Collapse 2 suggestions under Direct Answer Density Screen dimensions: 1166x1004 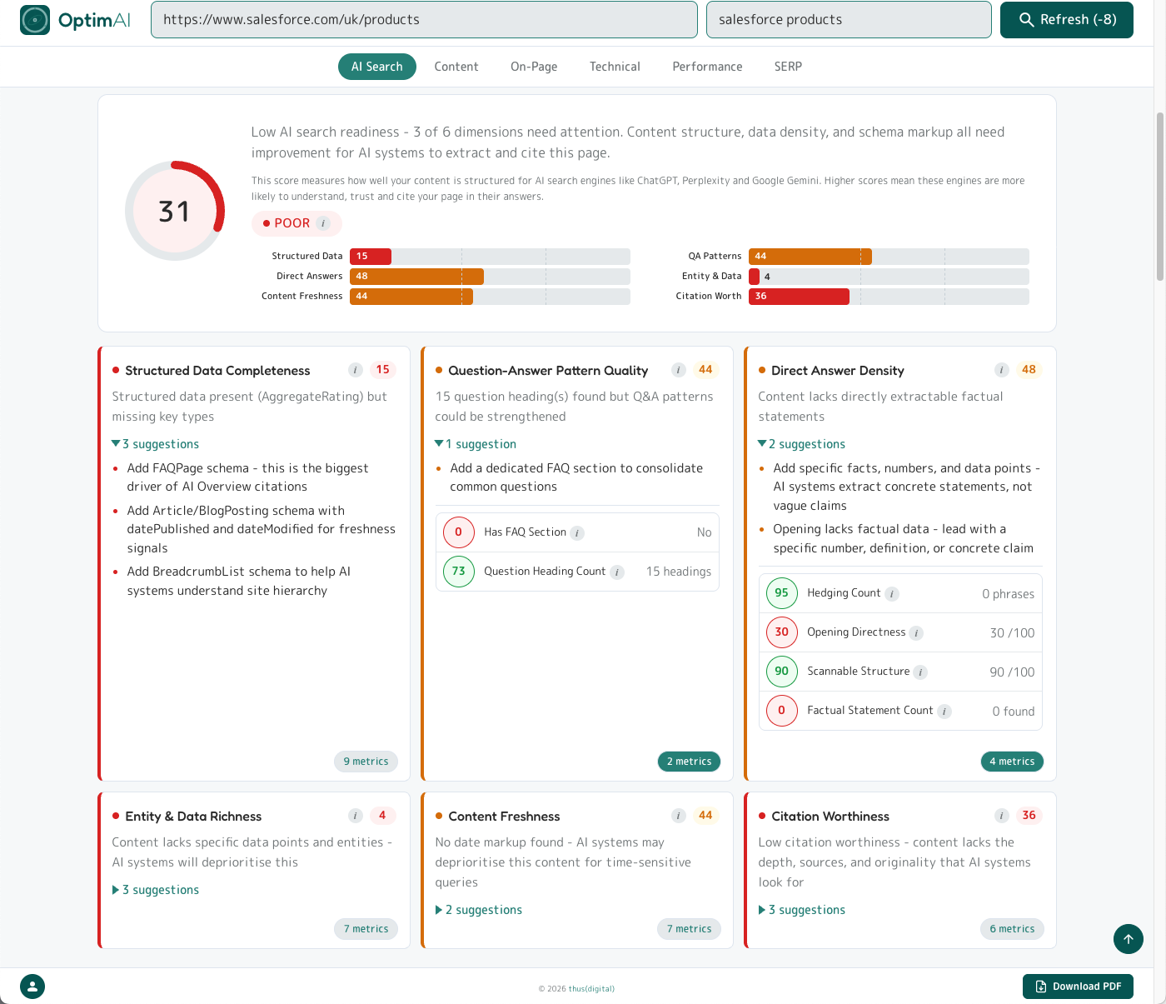(801, 444)
